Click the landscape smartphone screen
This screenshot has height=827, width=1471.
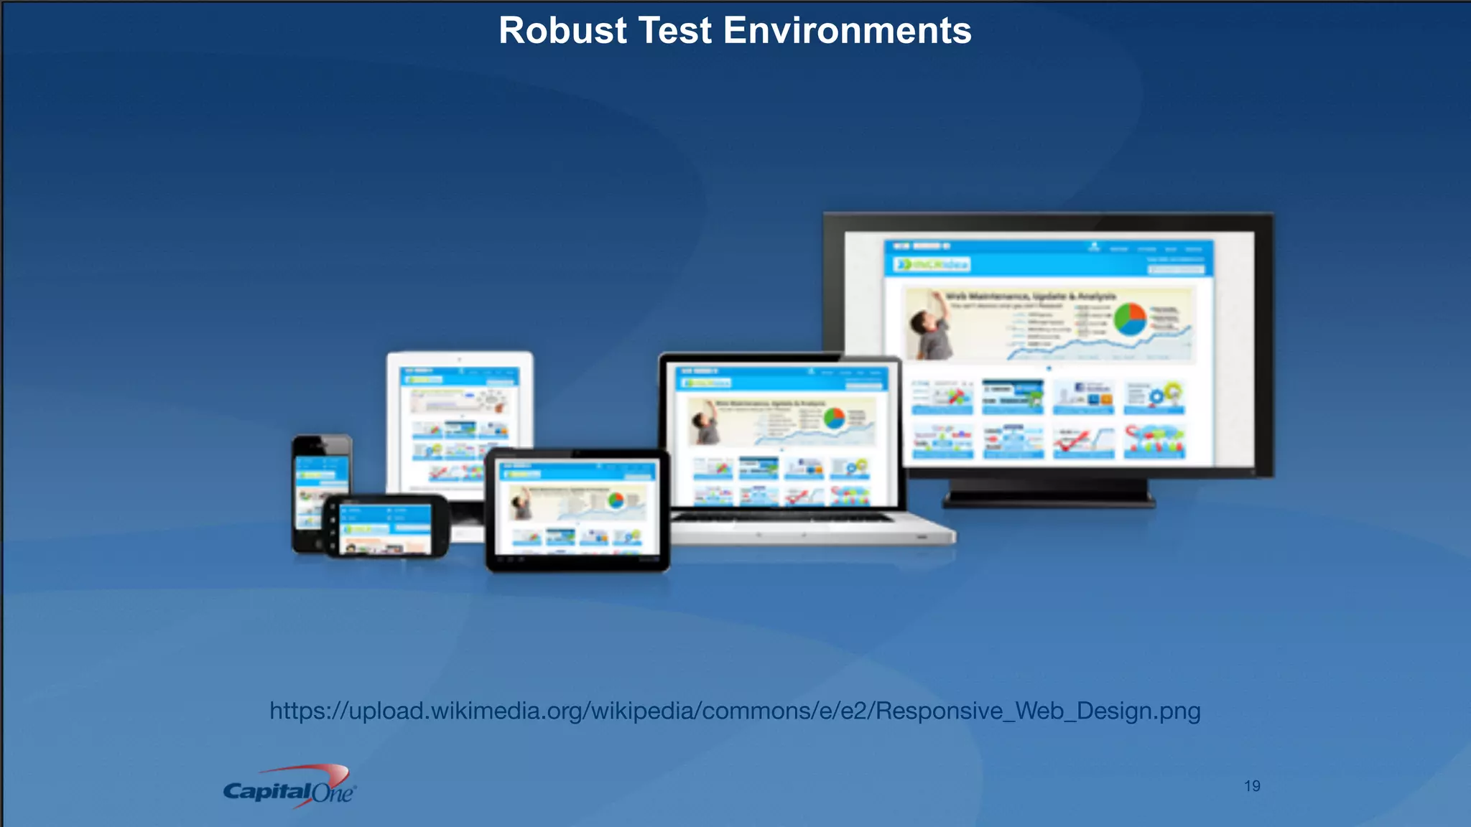pyautogui.click(x=386, y=528)
